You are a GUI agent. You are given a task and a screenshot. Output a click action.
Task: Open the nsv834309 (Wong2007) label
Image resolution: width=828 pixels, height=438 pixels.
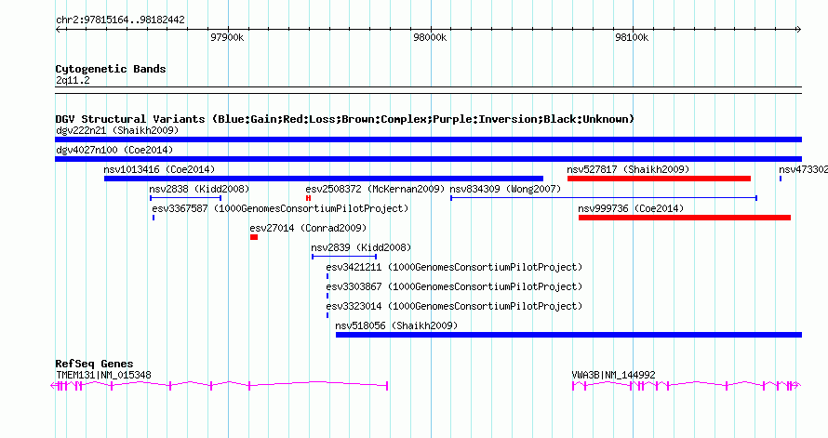coord(505,189)
